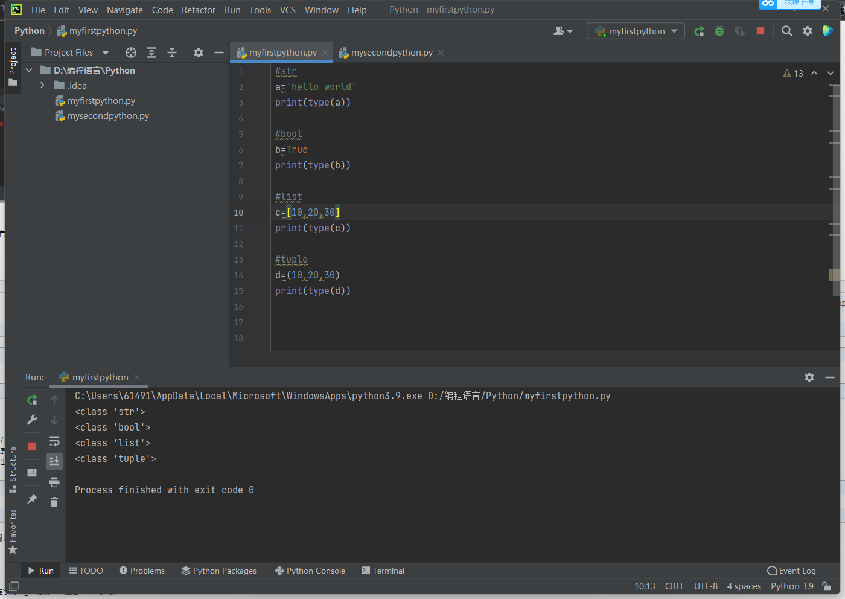Clear Run output with trash icon
This screenshot has width=845, height=599.
click(x=54, y=502)
